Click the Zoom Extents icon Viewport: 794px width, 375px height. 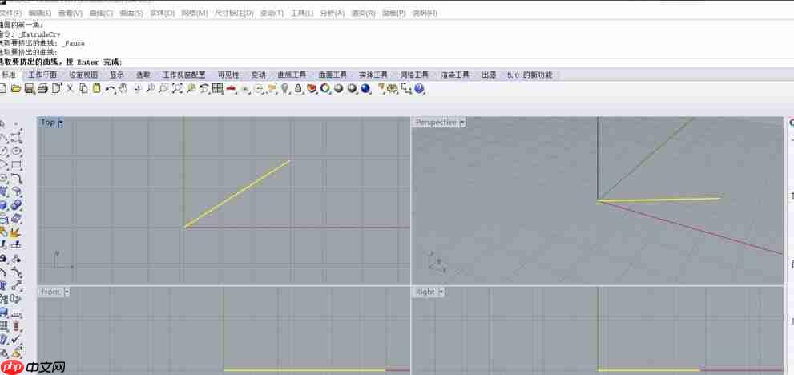(177, 89)
